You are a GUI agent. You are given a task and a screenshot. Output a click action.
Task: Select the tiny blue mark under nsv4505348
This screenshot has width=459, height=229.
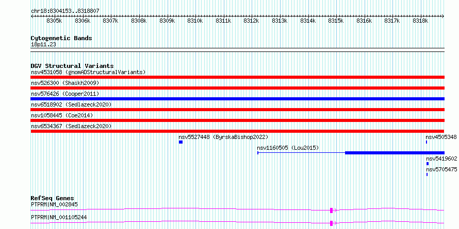(x=427, y=142)
